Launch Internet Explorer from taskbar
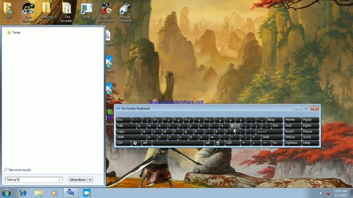The image size is (353, 198). pos(23,193)
